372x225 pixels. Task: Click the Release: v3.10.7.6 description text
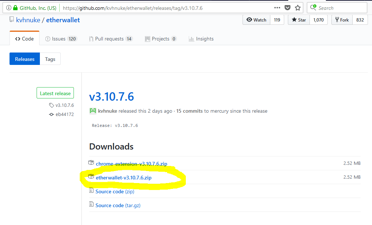[x=115, y=125]
